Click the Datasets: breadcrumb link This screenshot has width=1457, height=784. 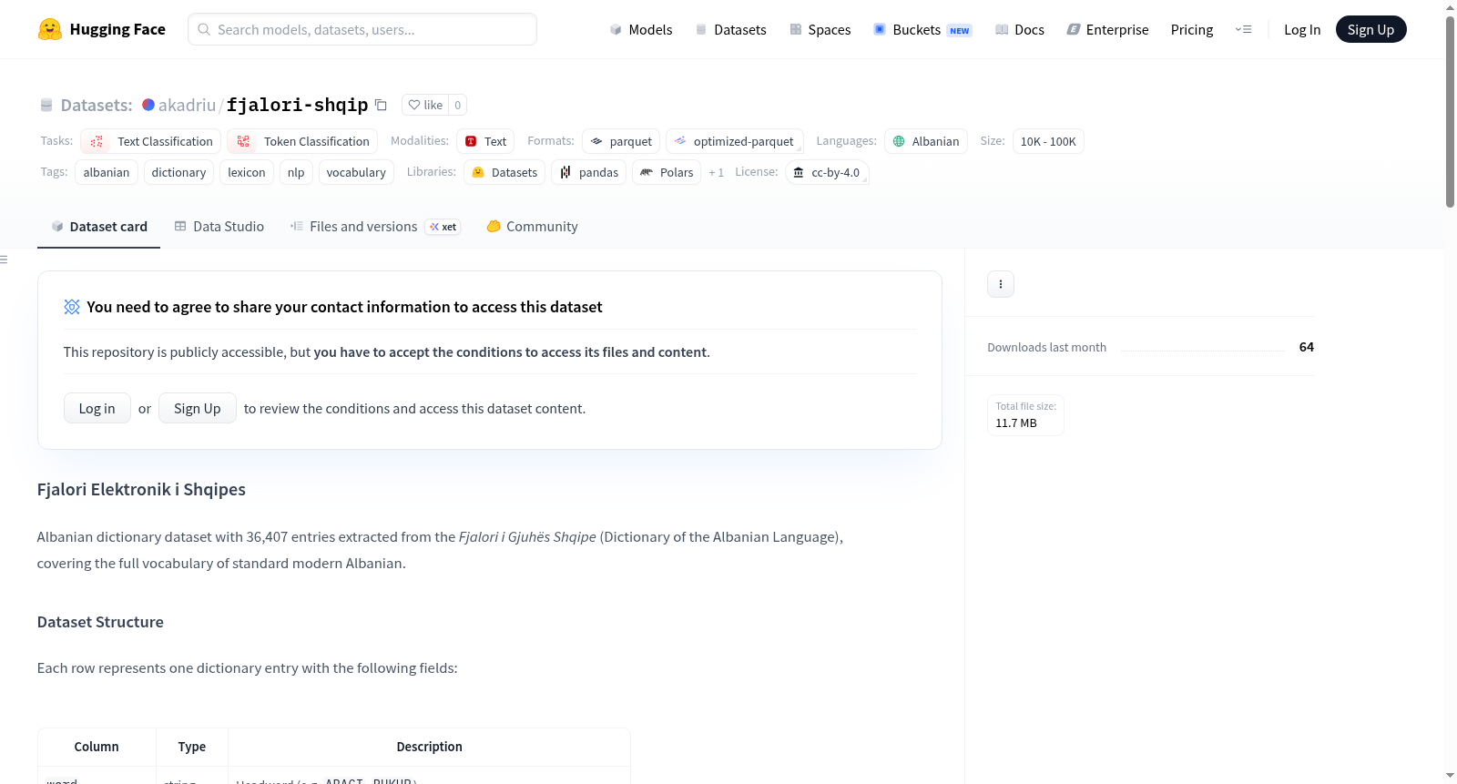pyautogui.click(x=97, y=105)
